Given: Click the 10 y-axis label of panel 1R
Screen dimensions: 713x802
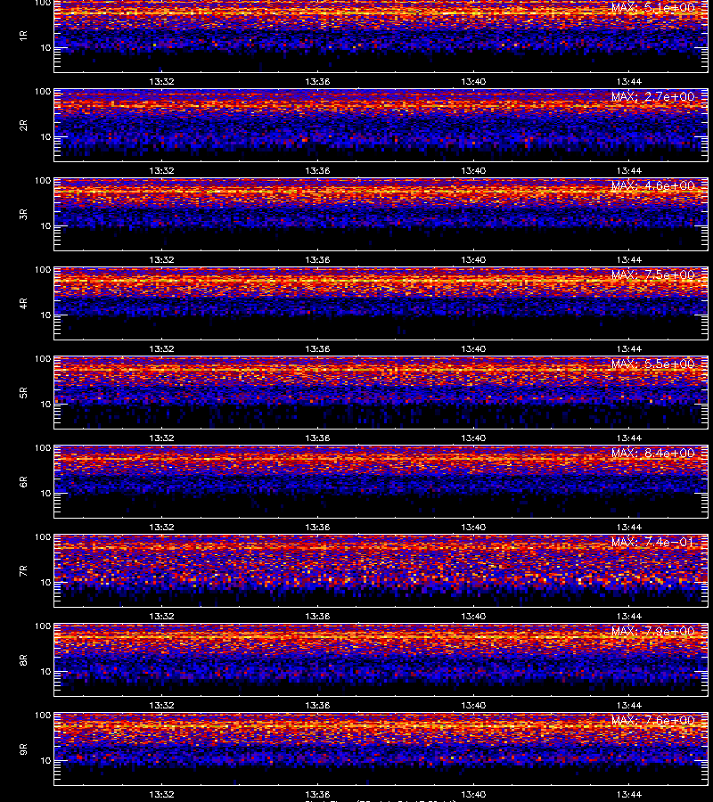Looking at the screenshot, I should pos(45,47).
